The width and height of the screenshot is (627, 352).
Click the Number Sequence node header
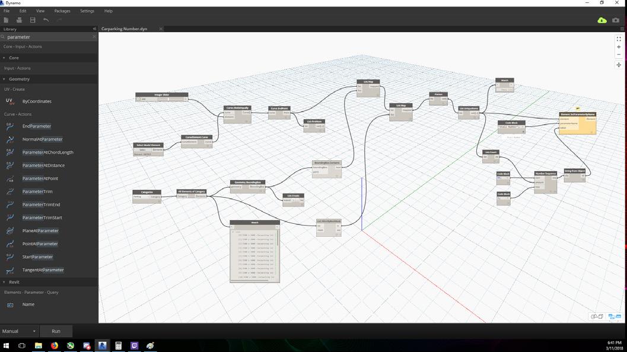coord(545,173)
